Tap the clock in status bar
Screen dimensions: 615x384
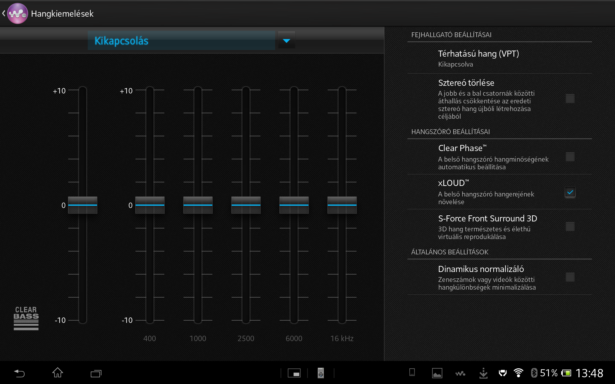click(x=589, y=373)
